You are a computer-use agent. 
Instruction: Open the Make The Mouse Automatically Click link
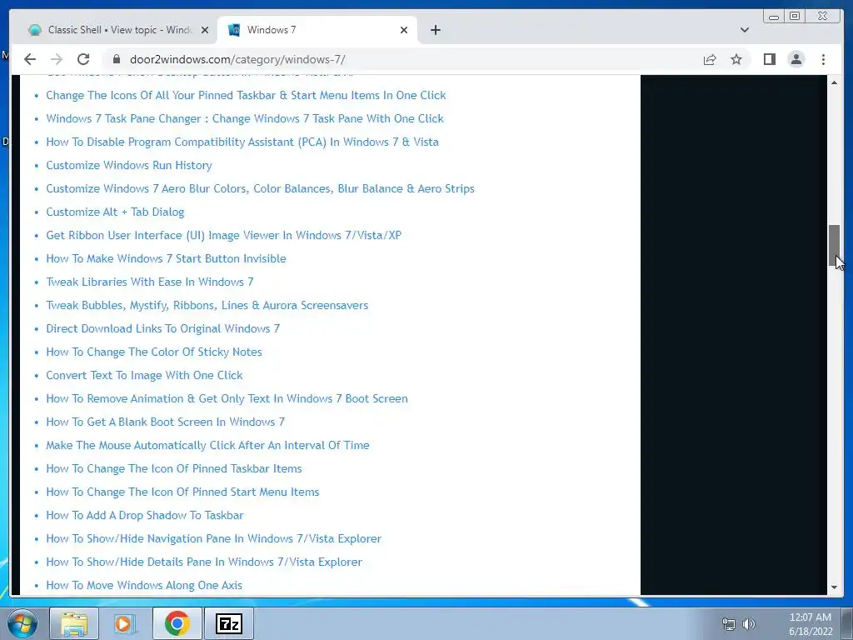point(207,446)
